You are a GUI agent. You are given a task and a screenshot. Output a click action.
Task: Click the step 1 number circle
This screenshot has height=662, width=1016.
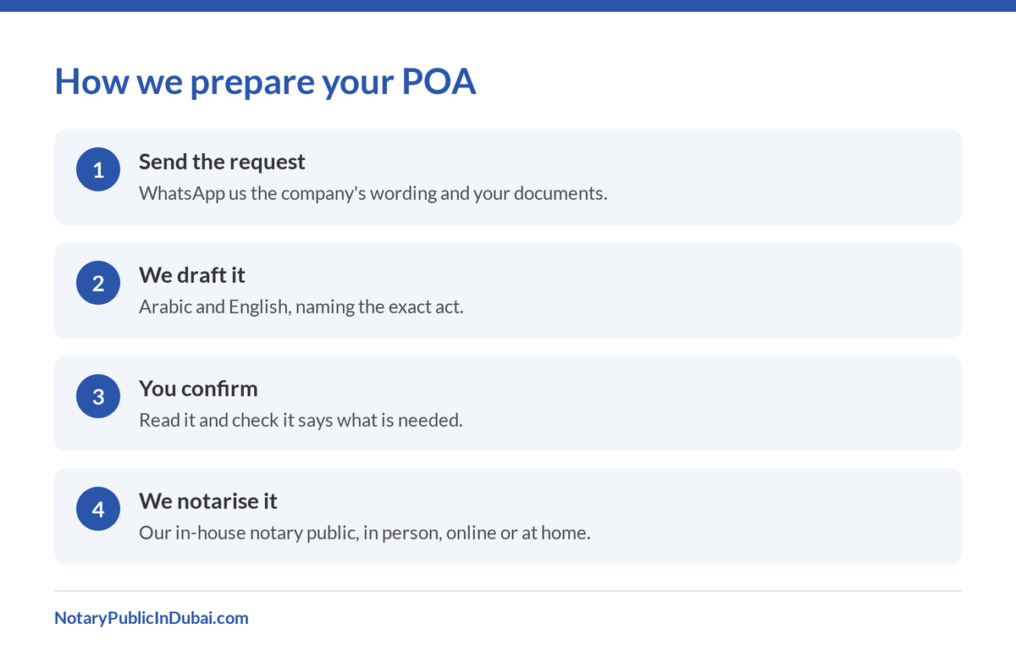click(x=98, y=169)
